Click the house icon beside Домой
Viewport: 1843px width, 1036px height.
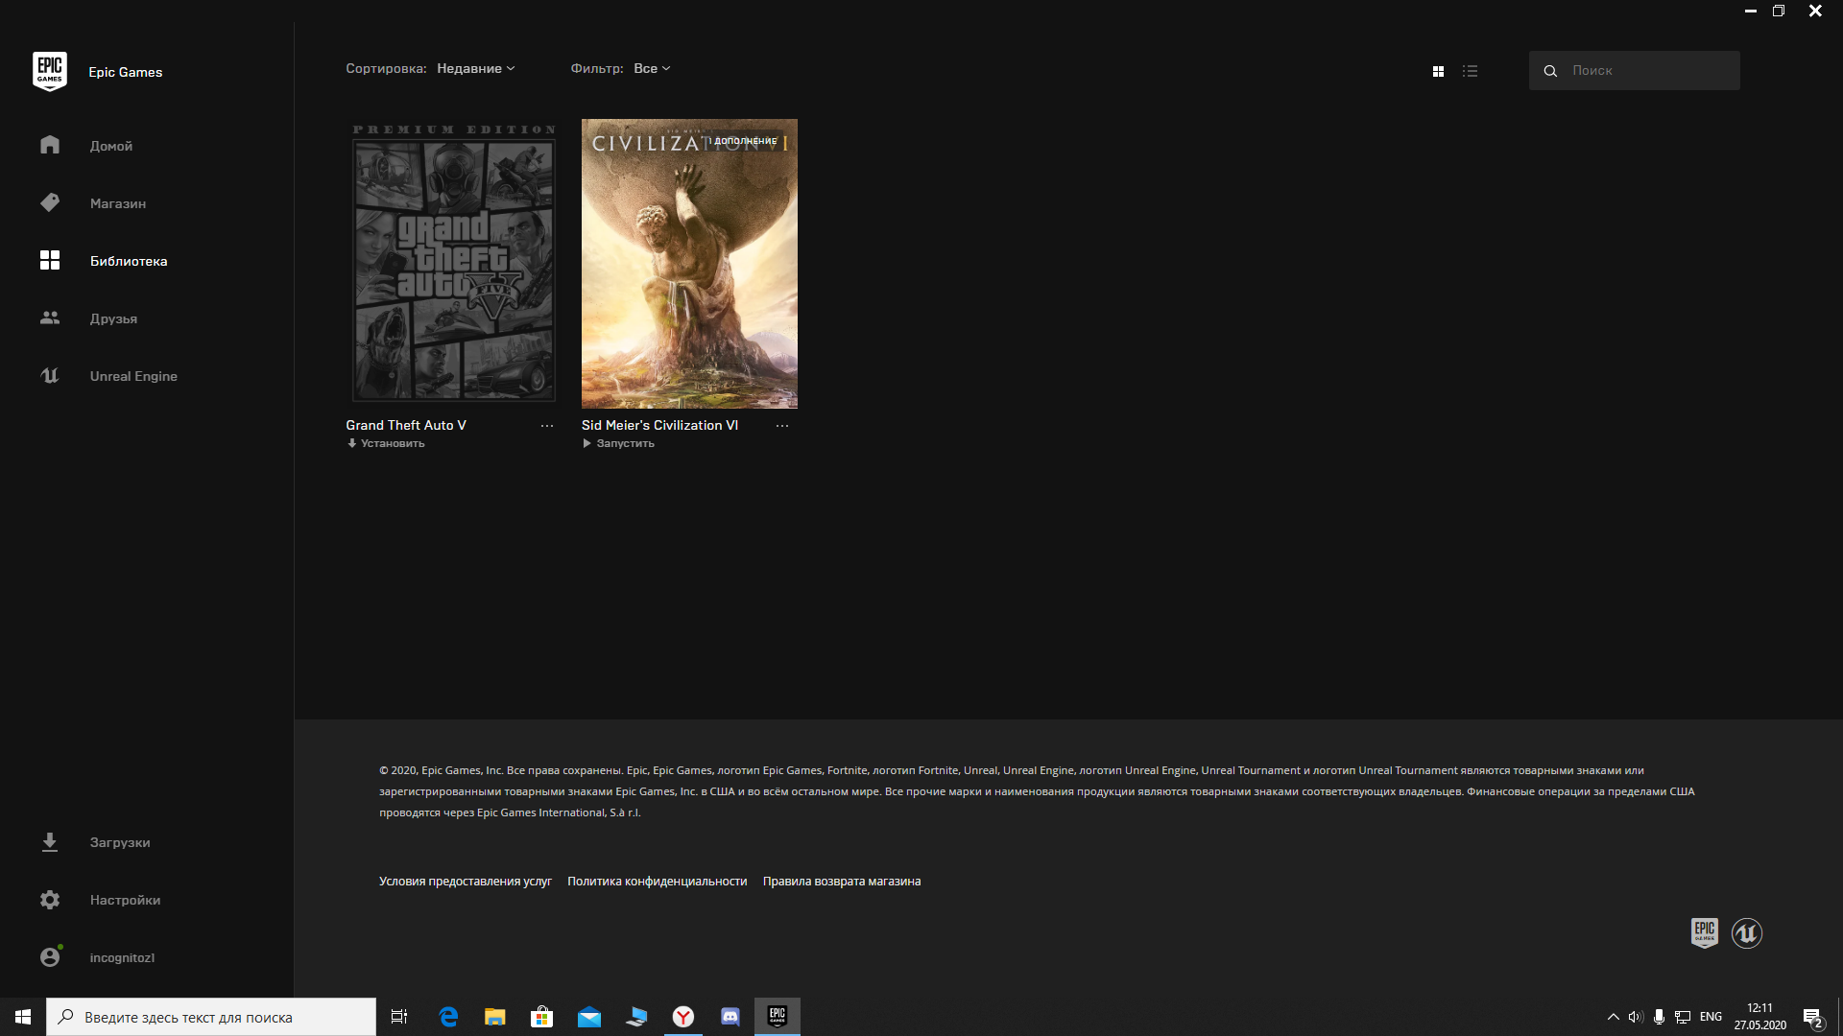pos(50,145)
